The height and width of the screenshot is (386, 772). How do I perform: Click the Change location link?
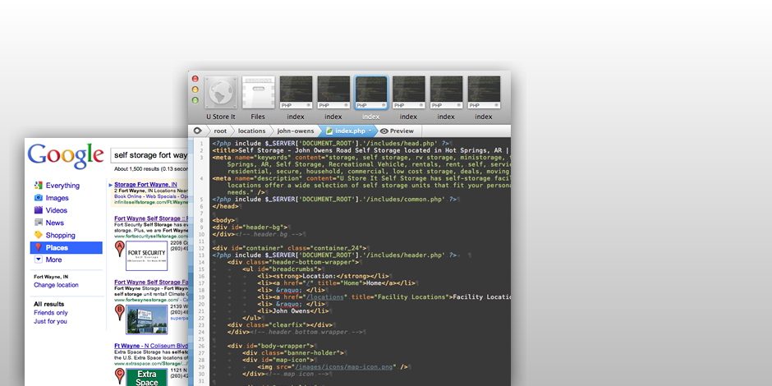coord(56,285)
